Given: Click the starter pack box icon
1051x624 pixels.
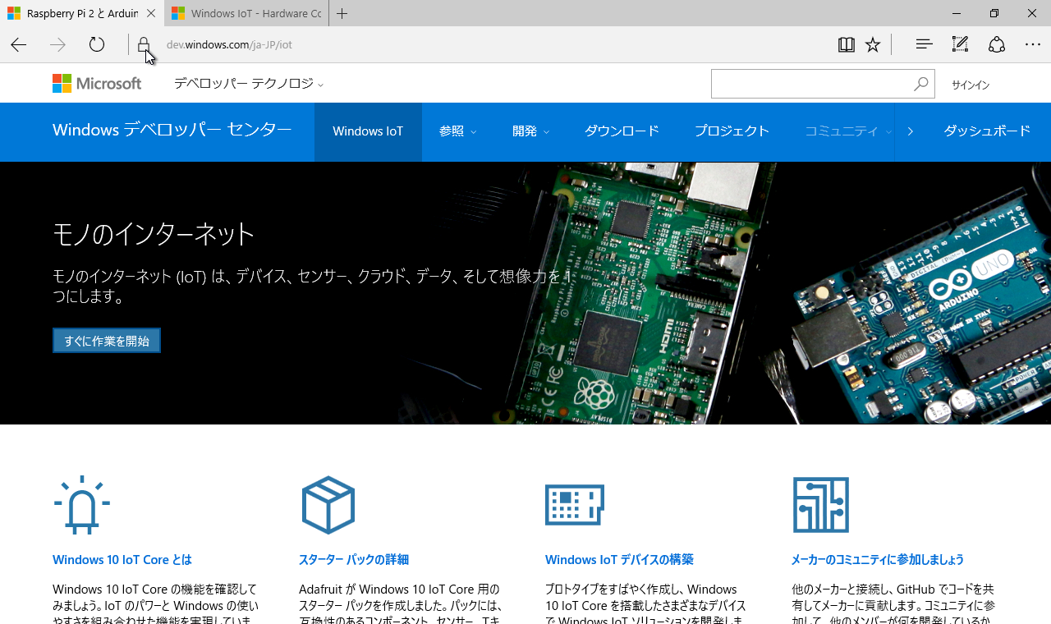Looking at the screenshot, I should (328, 505).
